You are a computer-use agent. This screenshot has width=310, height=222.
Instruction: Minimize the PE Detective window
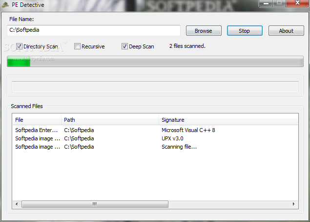pyautogui.click(x=266, y=3)
